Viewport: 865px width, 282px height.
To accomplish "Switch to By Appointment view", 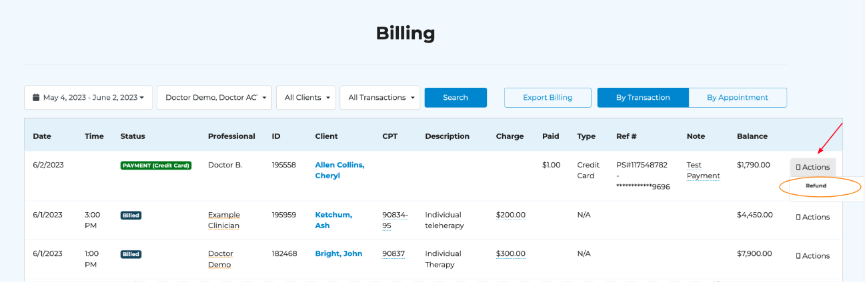I will pos(738,98).
